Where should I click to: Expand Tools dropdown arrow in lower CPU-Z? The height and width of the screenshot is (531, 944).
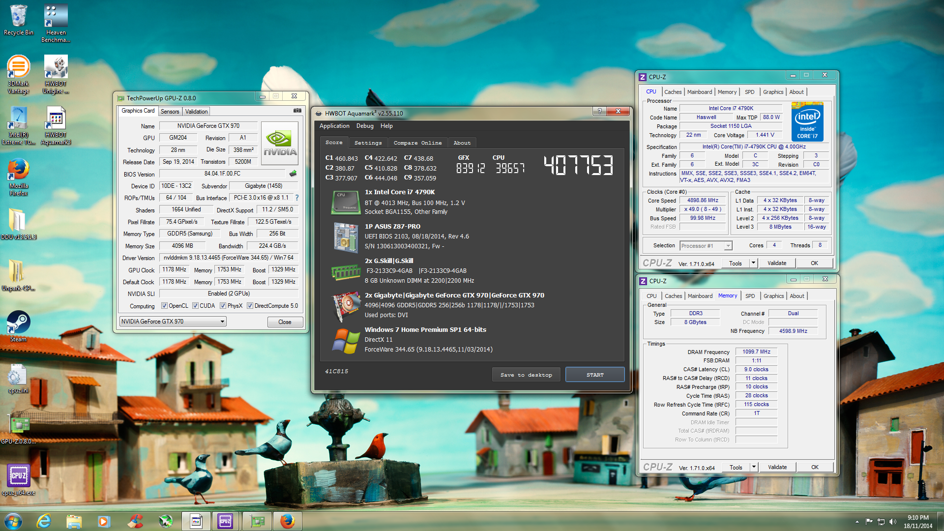(x=753, y=467)
